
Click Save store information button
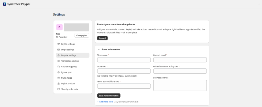click(109, 96)
